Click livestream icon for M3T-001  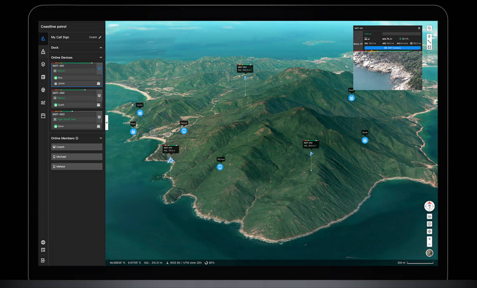[x=99, y=69]
